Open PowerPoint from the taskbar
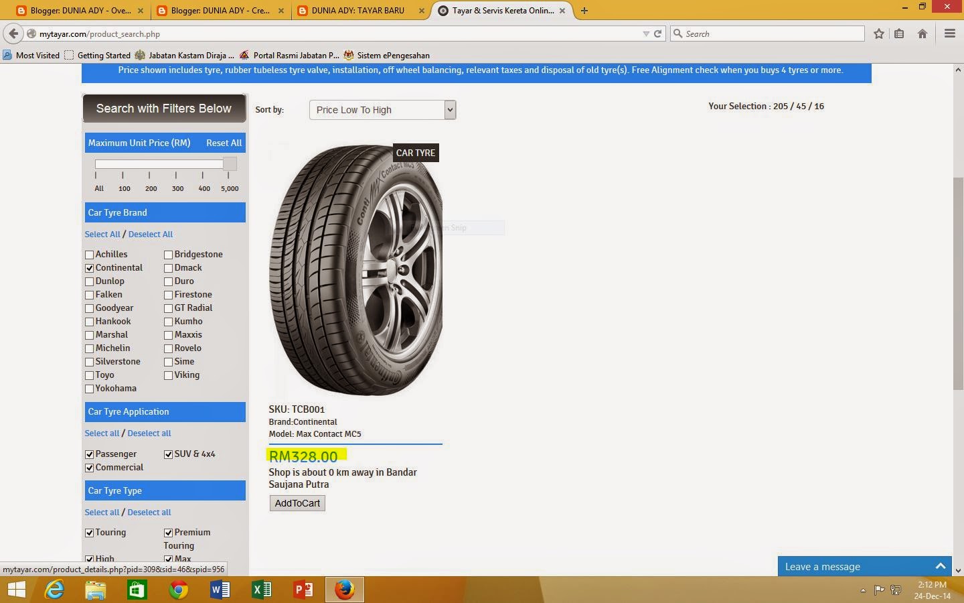 [303, 590]
